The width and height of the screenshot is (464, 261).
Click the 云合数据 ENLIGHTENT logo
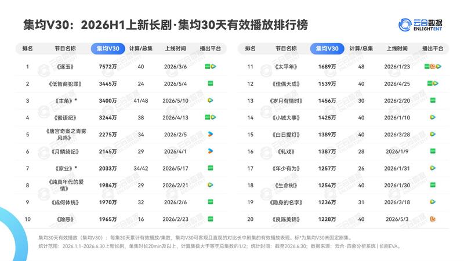(x=420, y=25)
